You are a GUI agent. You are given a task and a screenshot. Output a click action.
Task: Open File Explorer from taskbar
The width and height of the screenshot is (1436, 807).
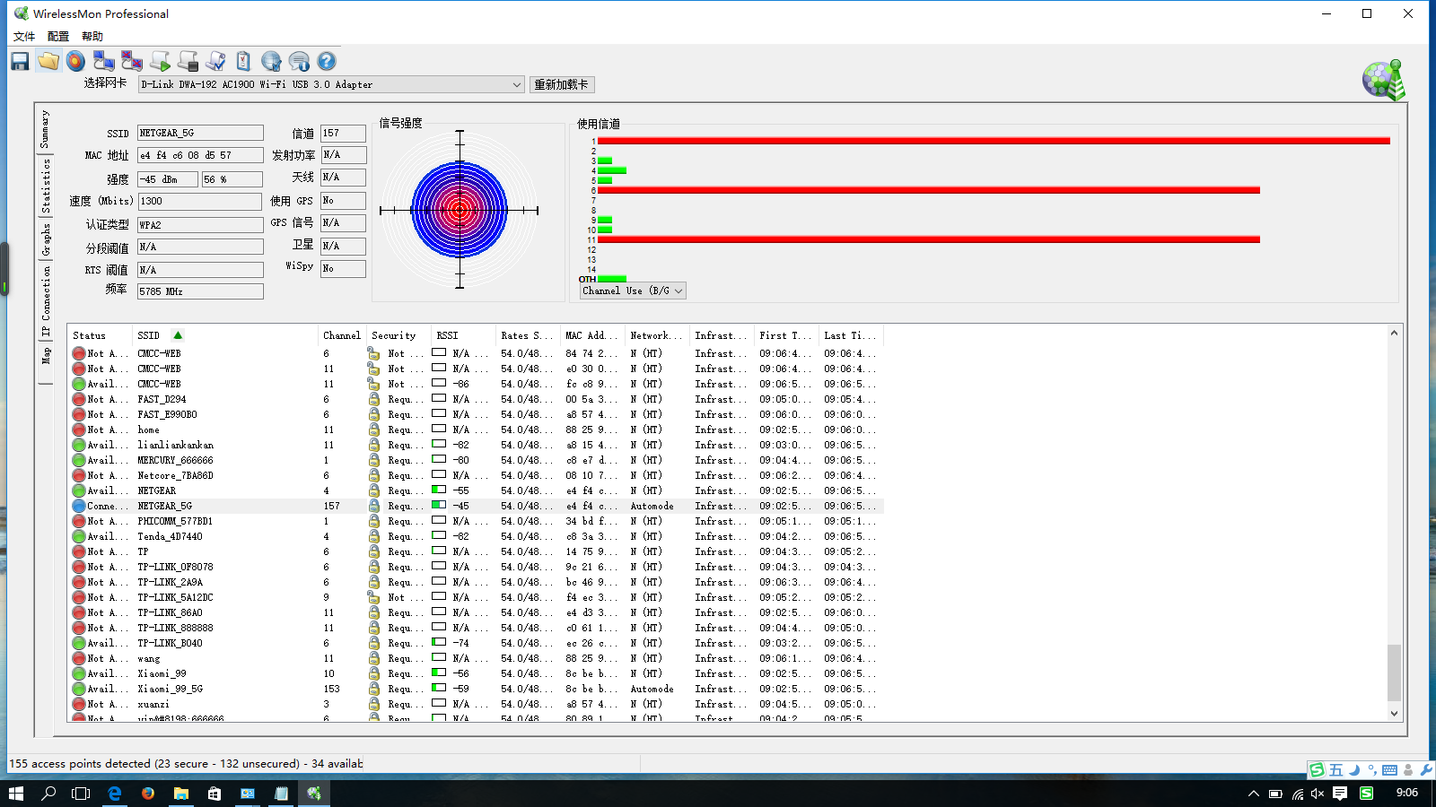[x=181, y=794]
